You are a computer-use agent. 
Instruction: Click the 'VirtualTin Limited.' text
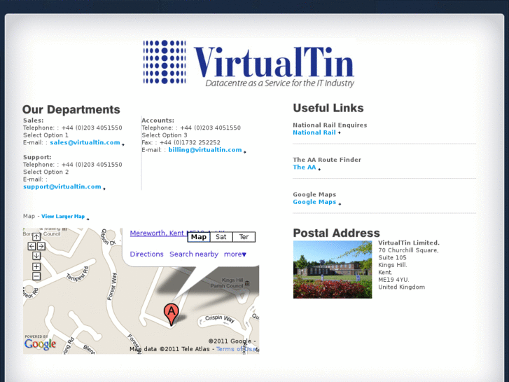(409, 243)
